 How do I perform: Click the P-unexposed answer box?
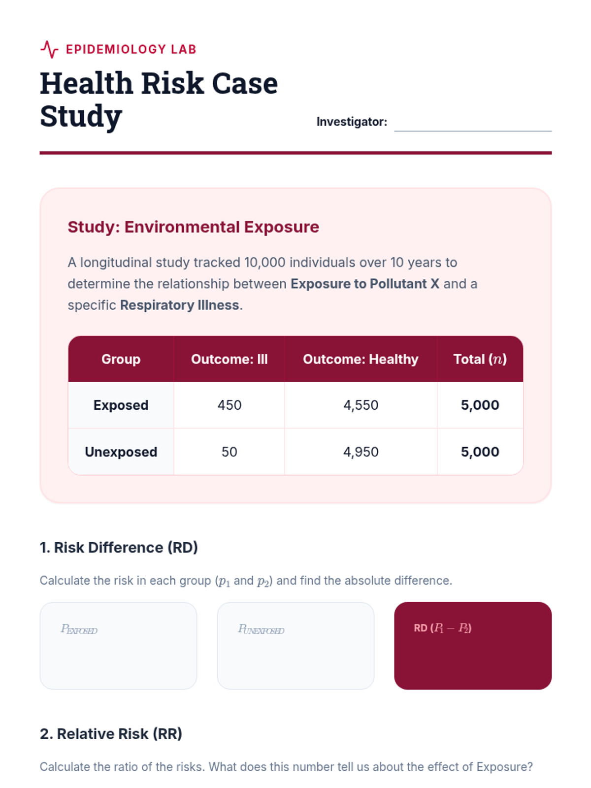pos(295,645)
